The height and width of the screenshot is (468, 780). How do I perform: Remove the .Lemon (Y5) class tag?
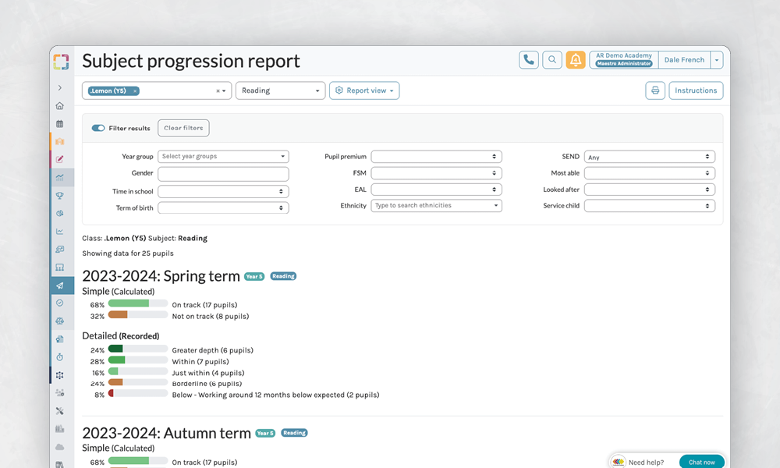coord(135,91)
